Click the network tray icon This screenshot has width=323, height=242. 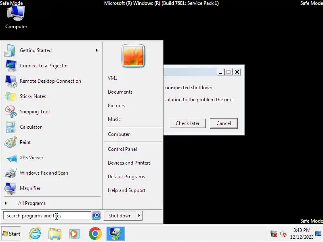pyautogui.click(x=274, y=234)
